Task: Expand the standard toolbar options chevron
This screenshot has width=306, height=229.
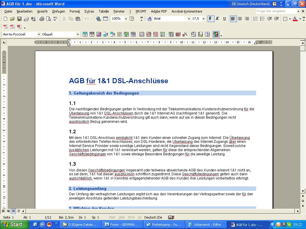Action: point(141,19)
